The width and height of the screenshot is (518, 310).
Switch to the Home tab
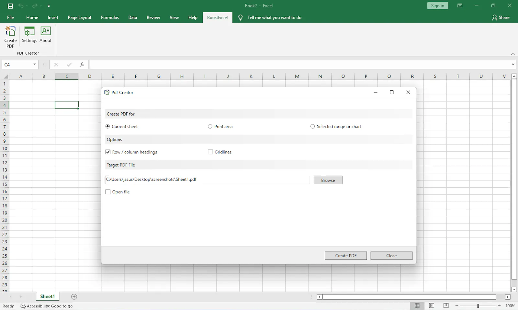click(32, 17)
